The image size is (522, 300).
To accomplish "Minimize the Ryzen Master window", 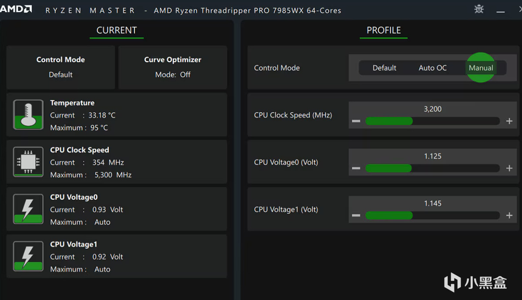I will [x=500, y=12].
